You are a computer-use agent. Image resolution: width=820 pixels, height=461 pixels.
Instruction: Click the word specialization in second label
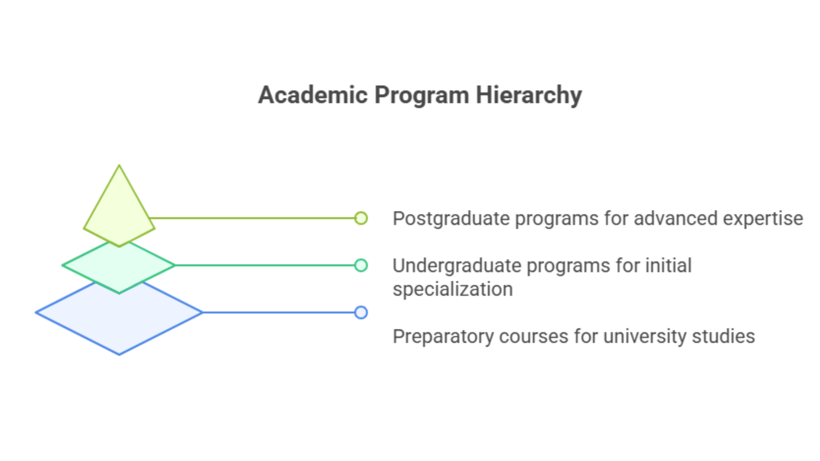(x=453, y=290)
